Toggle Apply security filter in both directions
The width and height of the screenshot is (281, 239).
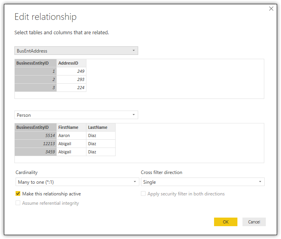coord(143,193)
